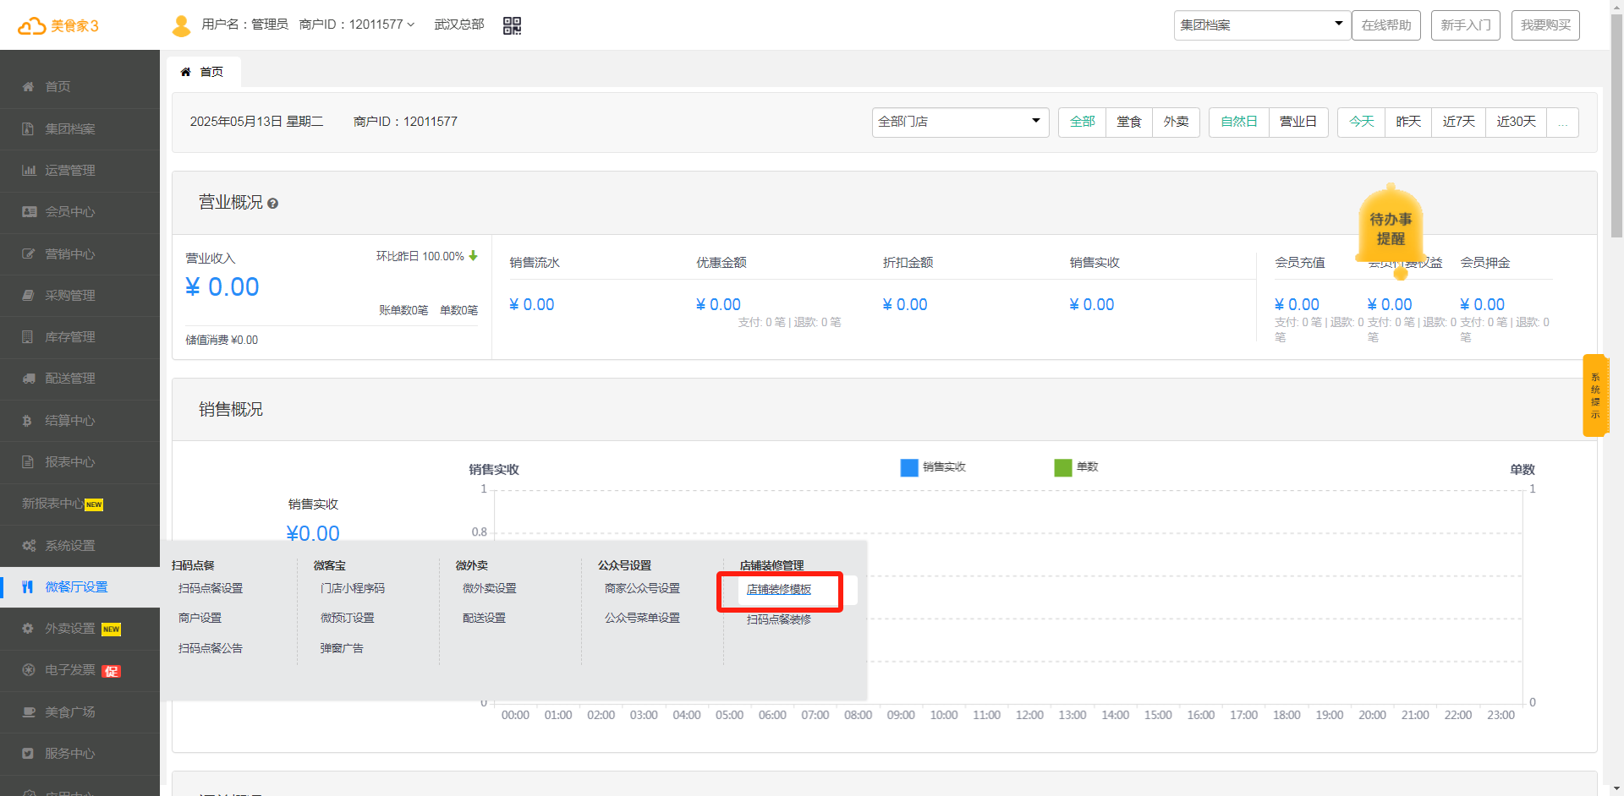Image resolution: width=1624 pixels, height=796 pixels.
Task: Click the user avatar icon
Action: point(181,25)
